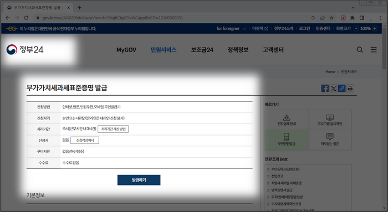Click the 정부24 logo
This screenshot has height=212, width=388.
click(x=25, y=50)
